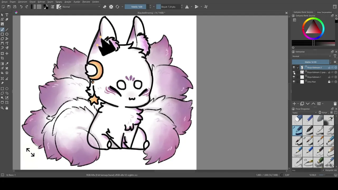
Task: Expand the layer properties arrow
Action: 322,104
